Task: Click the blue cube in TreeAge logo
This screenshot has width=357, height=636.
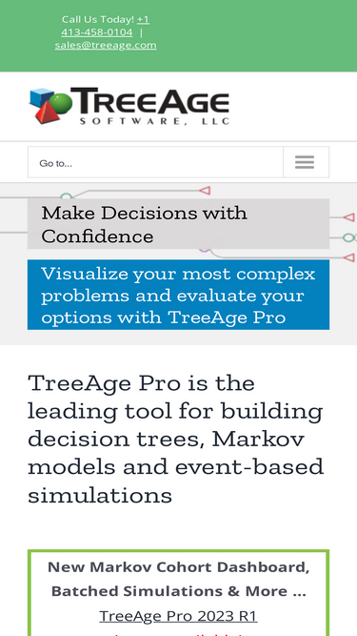Action: [41, 96]
